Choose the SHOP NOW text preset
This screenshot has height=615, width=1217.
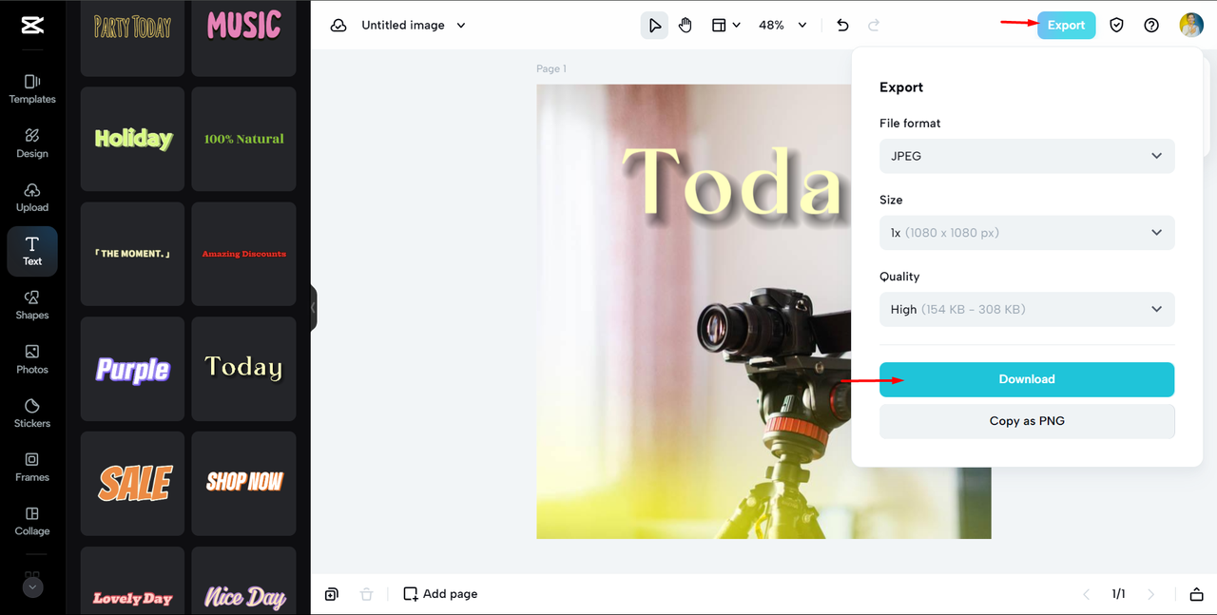point(243,484)
